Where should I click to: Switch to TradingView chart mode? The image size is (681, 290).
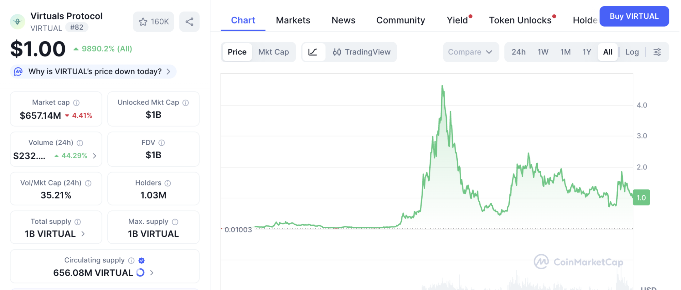point(362,52)
